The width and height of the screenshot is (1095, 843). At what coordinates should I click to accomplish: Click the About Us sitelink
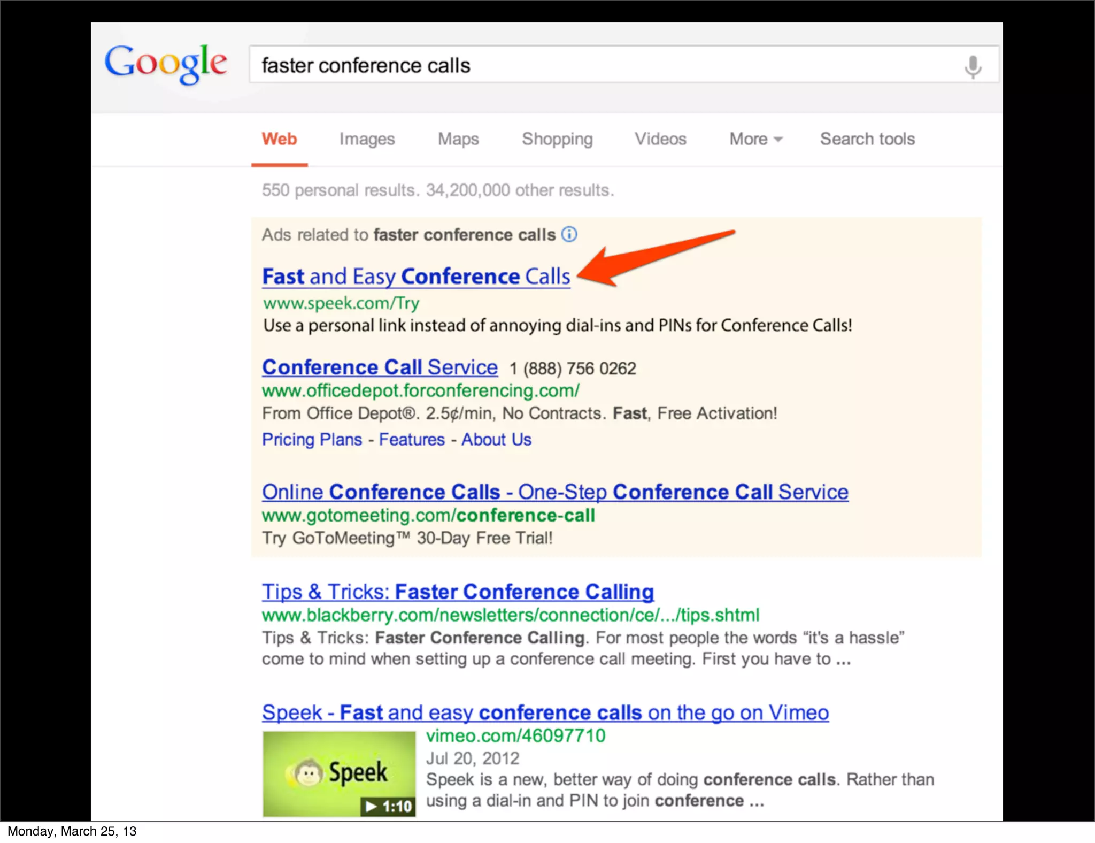pos(496,440)
